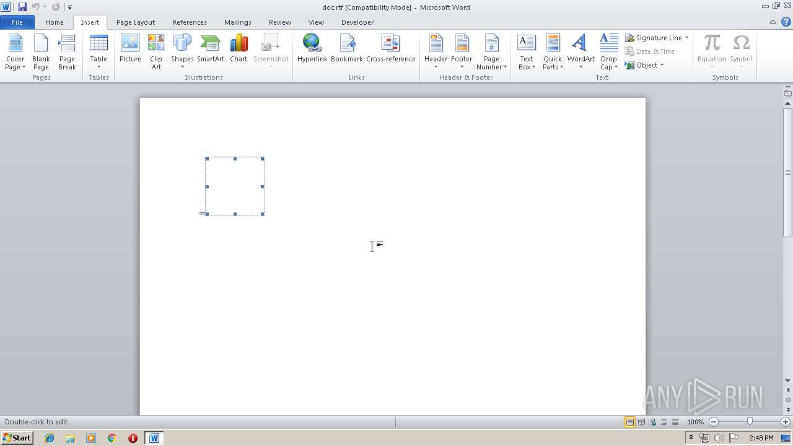This screenshot has width=793, height=446.
Task: Click the vertical scrollbar thumb
Action: click(x=788, y=172)
